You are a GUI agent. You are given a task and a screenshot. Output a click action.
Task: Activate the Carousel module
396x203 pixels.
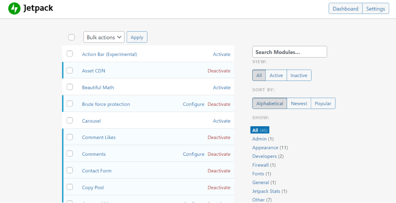coord(221,121)
